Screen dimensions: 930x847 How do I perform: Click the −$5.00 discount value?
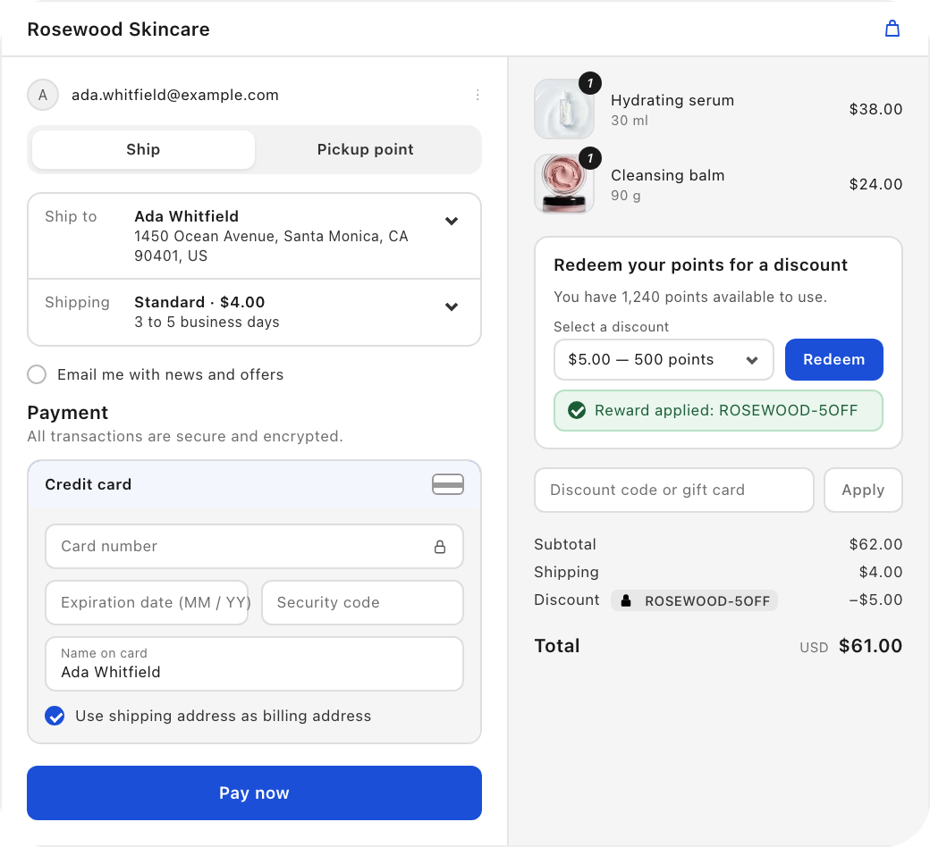(x=875, y=600)
